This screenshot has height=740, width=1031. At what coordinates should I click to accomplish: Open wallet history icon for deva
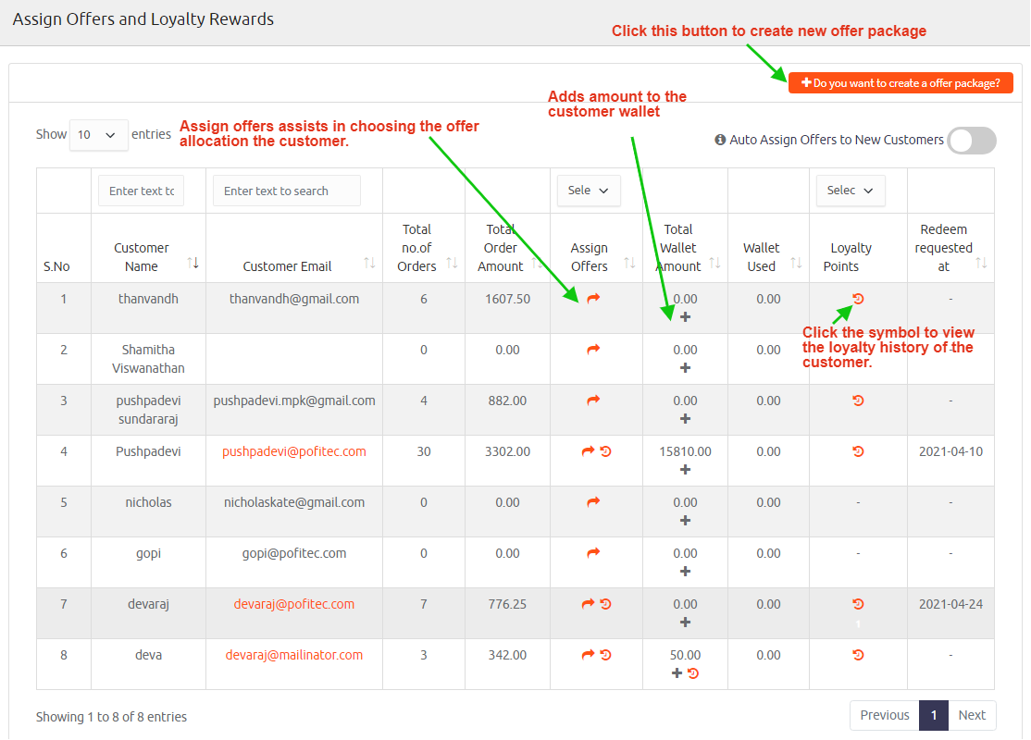coord(693,673)
